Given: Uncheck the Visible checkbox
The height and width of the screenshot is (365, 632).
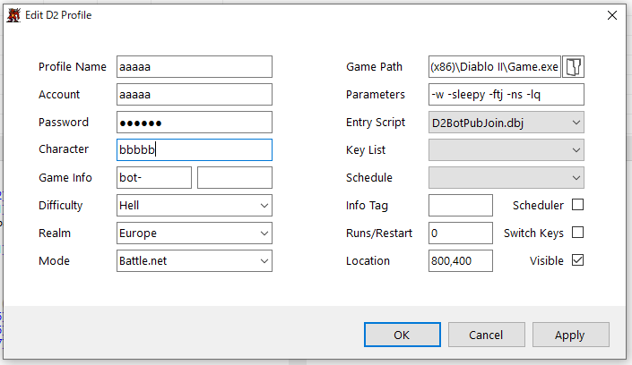Looking at the screenshot, I should (x=577, y=260).
